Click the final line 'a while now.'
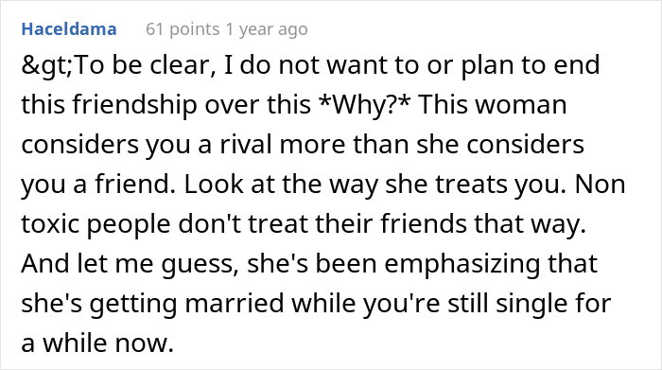 coord(97,343)
